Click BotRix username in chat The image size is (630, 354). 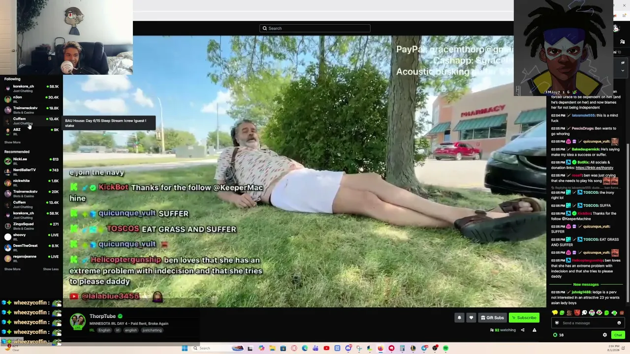[583, 162]
